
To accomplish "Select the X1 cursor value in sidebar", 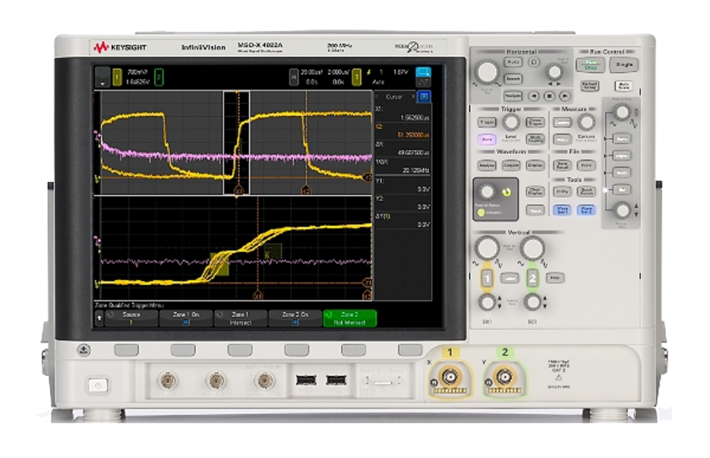I will click(x=415, y=117).
